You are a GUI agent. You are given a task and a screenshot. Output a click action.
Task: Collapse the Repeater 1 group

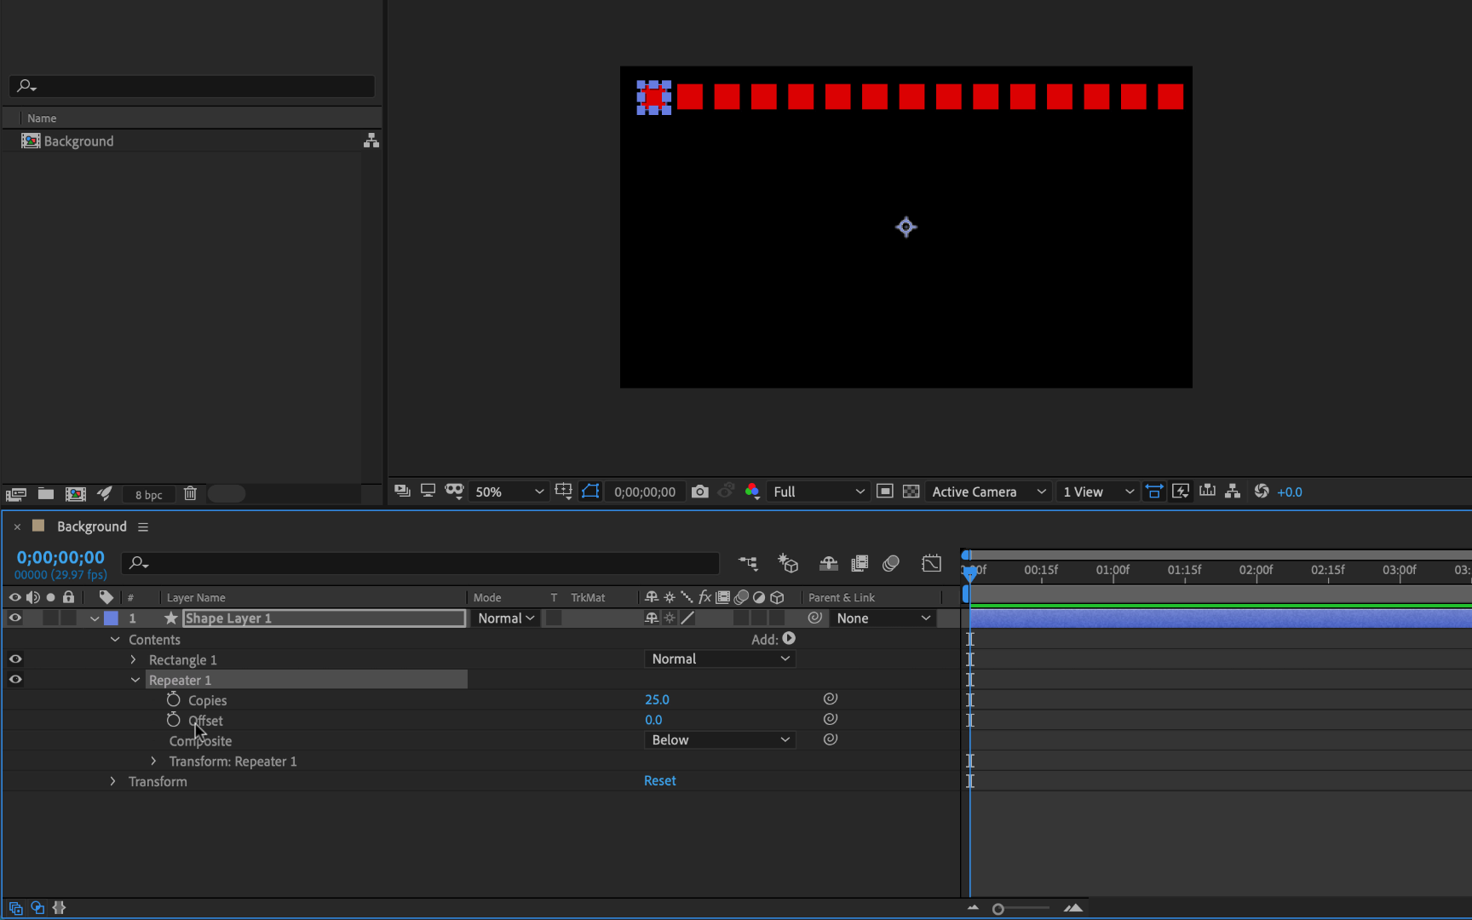pos(135,680)
